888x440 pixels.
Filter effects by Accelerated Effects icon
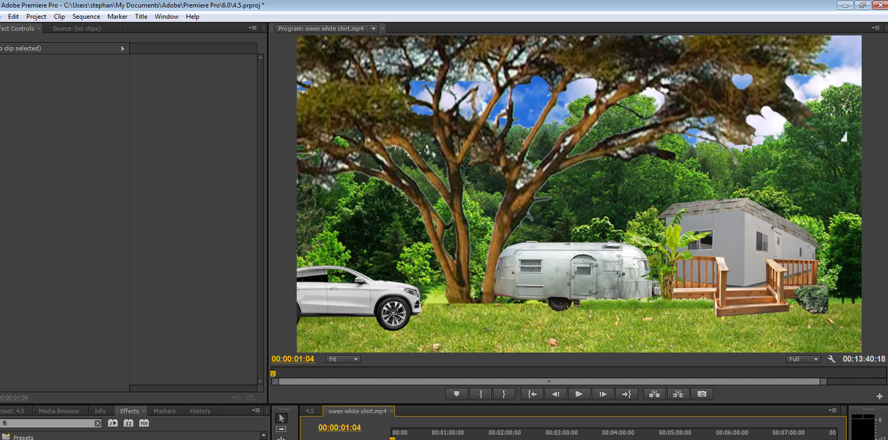pyautogui.click(x=112, y=423)
